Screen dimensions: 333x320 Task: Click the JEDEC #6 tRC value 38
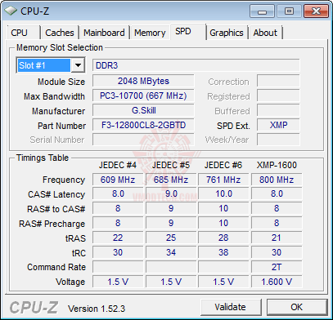click(x=223, y=252)
